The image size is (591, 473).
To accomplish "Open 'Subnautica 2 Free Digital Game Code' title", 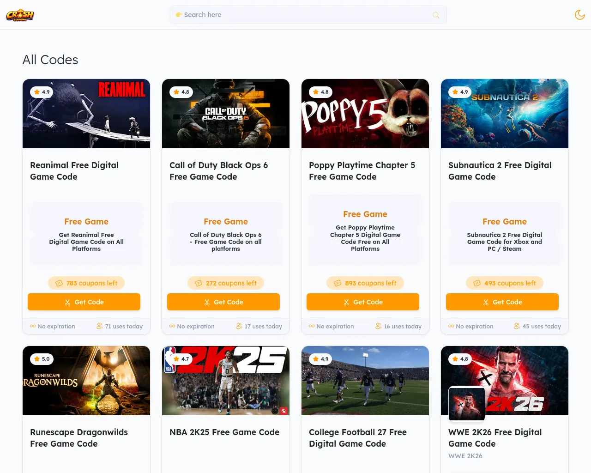I will click(500, 171).
